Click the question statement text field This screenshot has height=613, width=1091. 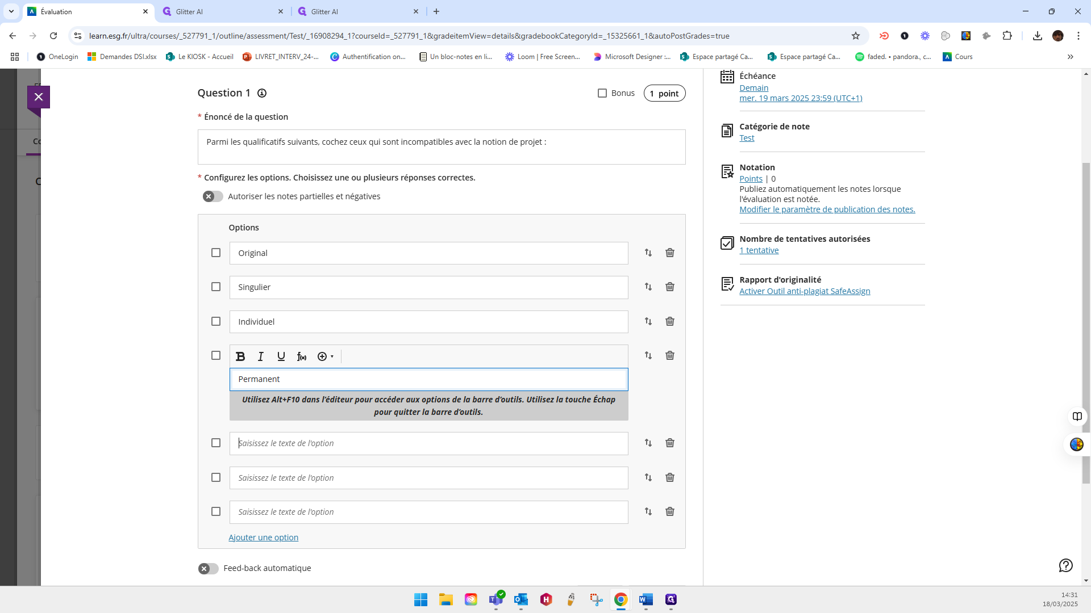pos(442,147)
